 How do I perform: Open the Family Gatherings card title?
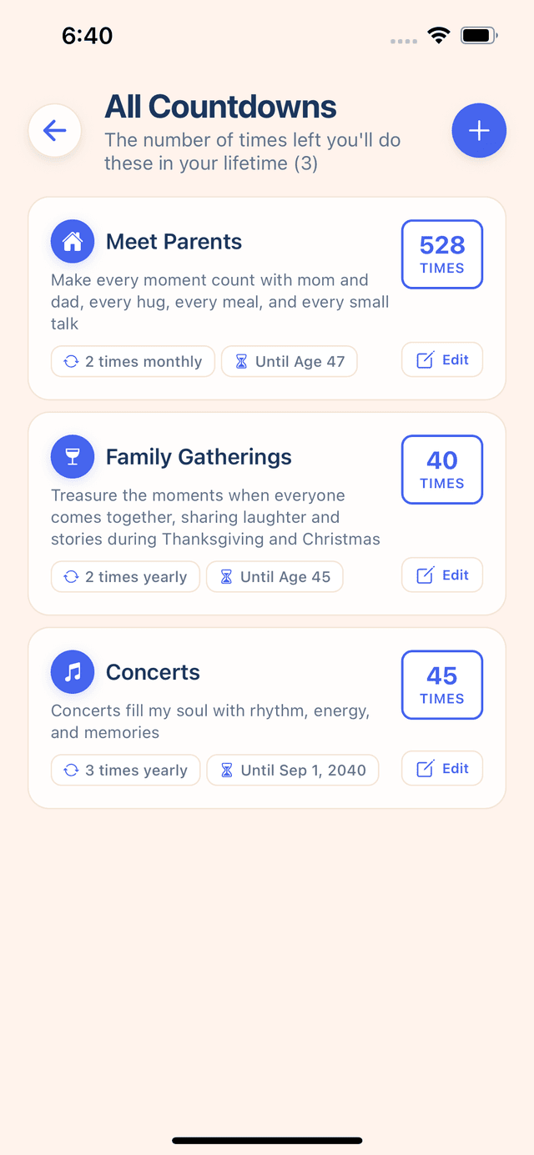click(x=199, y=457)
